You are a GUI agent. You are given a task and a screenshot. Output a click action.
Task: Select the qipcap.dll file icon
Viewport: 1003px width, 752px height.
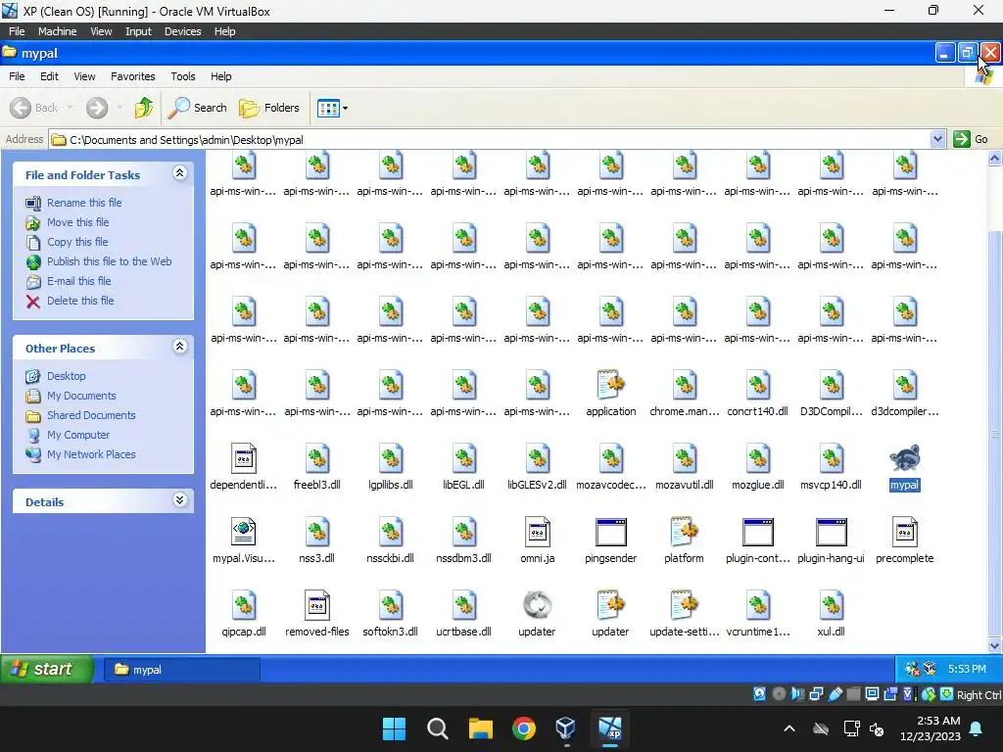coord(244,605)
